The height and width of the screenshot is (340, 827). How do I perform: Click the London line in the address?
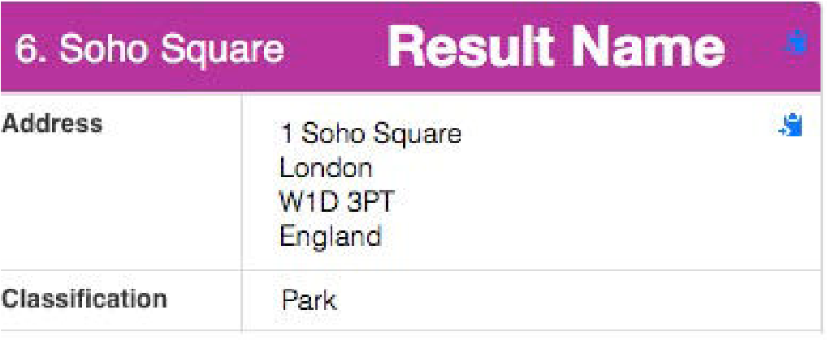point(326,168)
